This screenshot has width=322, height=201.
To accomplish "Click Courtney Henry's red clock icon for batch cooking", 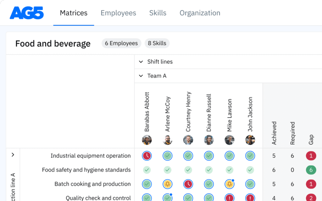I will click(x=188, y=184).
